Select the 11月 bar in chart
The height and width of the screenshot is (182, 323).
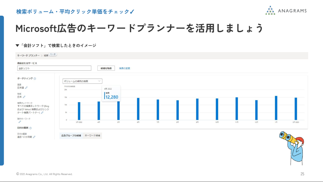click(x=237, y=109)
